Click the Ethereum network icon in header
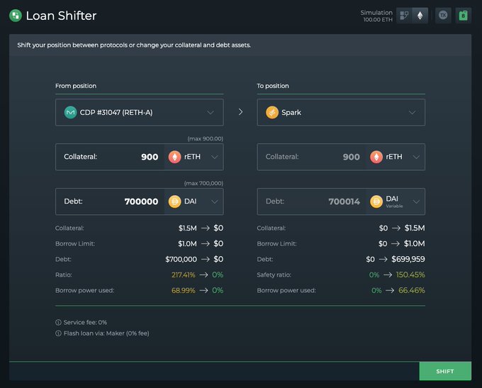The width and height of the screenshot is (482, 388). (420, 16)
